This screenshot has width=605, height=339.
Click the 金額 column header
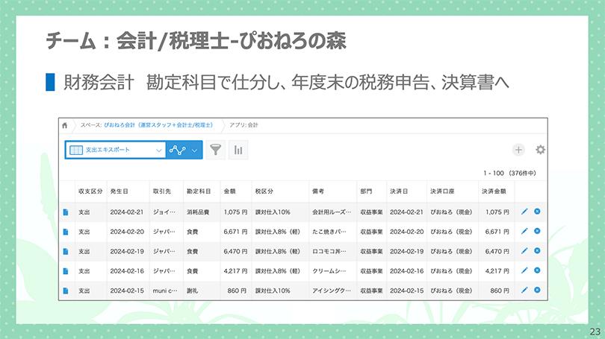pos(232,191)
